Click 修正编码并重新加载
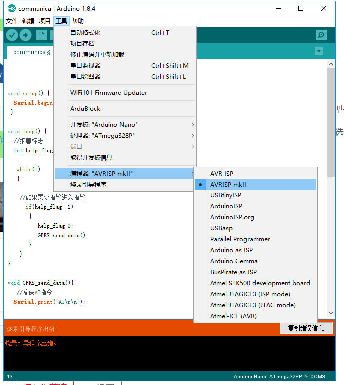Viewport: 344px width, 385px height. [x=125, y=55]
